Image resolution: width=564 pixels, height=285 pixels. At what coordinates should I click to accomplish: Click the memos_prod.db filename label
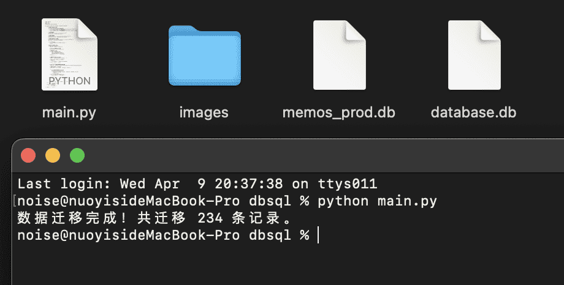click(x=339, y=113)
